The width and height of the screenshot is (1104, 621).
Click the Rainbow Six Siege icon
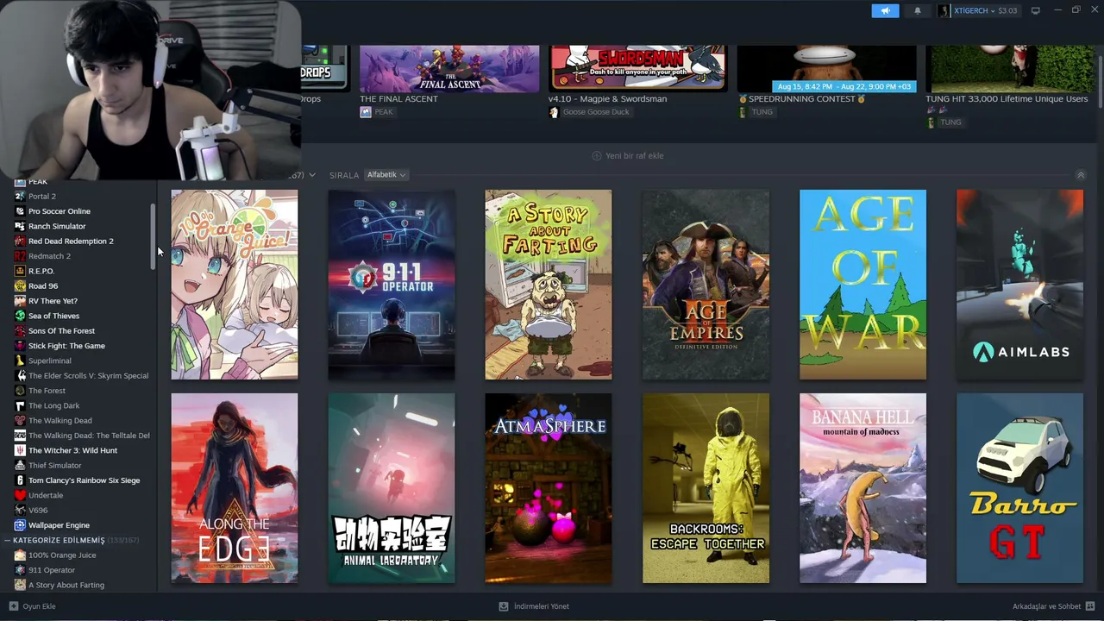tap(20, 480)
